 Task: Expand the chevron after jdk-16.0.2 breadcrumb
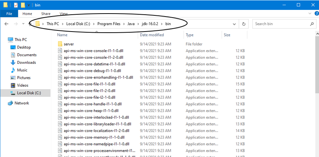coord(162,24)
